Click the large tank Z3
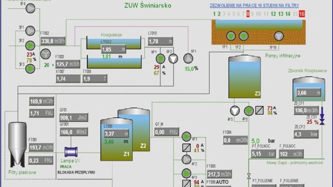The width and height of the screenshot is (333, 187). tap(244, 77)
